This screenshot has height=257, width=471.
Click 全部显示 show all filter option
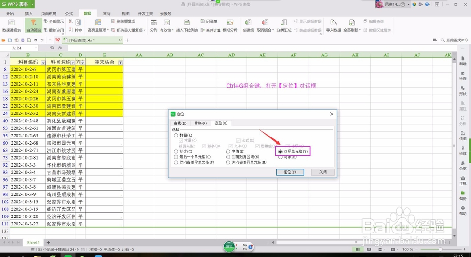[54, 21]
